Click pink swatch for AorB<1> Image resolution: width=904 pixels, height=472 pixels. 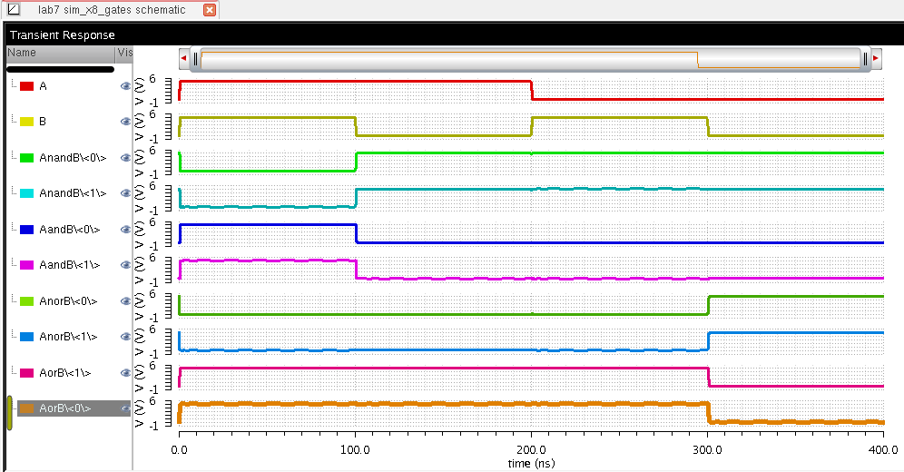[26, 373]
